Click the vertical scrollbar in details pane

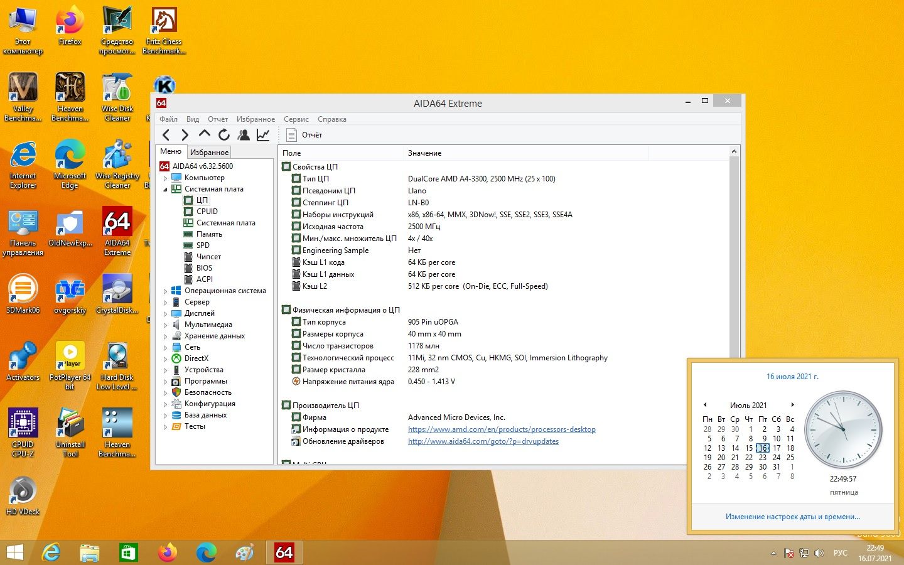[x=734, y=306]
